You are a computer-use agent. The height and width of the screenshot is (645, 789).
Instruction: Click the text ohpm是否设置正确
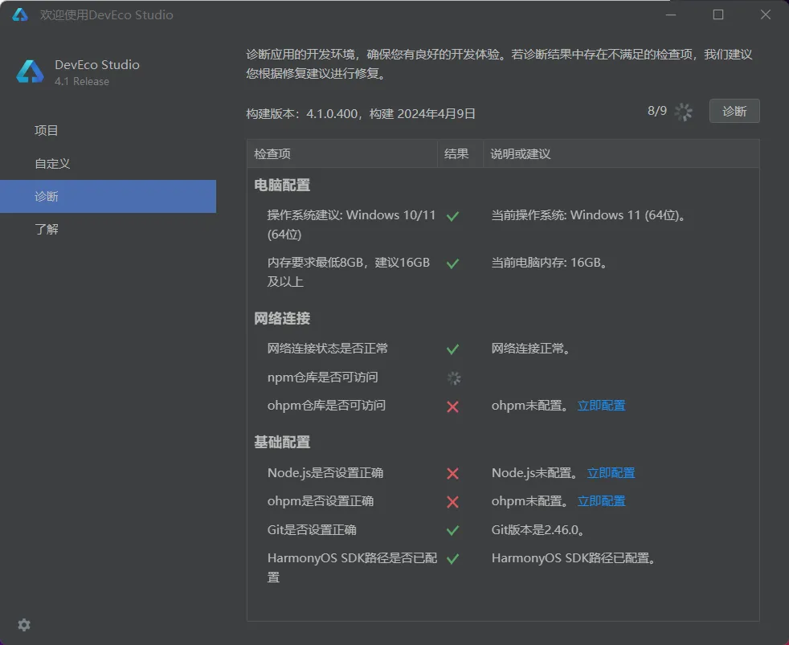[x=321, y=501]
